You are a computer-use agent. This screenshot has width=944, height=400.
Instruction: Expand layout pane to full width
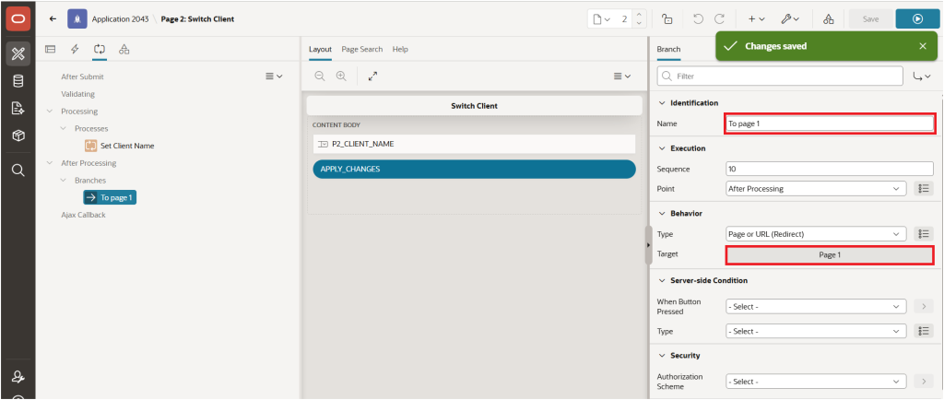click(x=372, y=76)
